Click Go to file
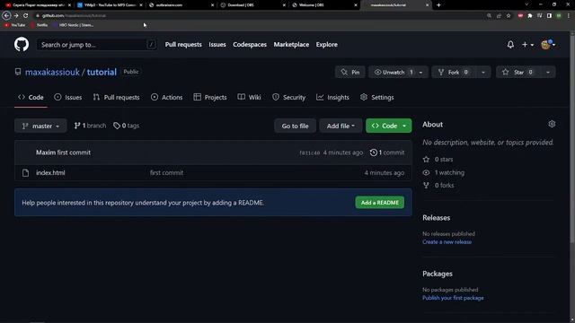This screenshot has height=323, width=575. tap(295, 126)
